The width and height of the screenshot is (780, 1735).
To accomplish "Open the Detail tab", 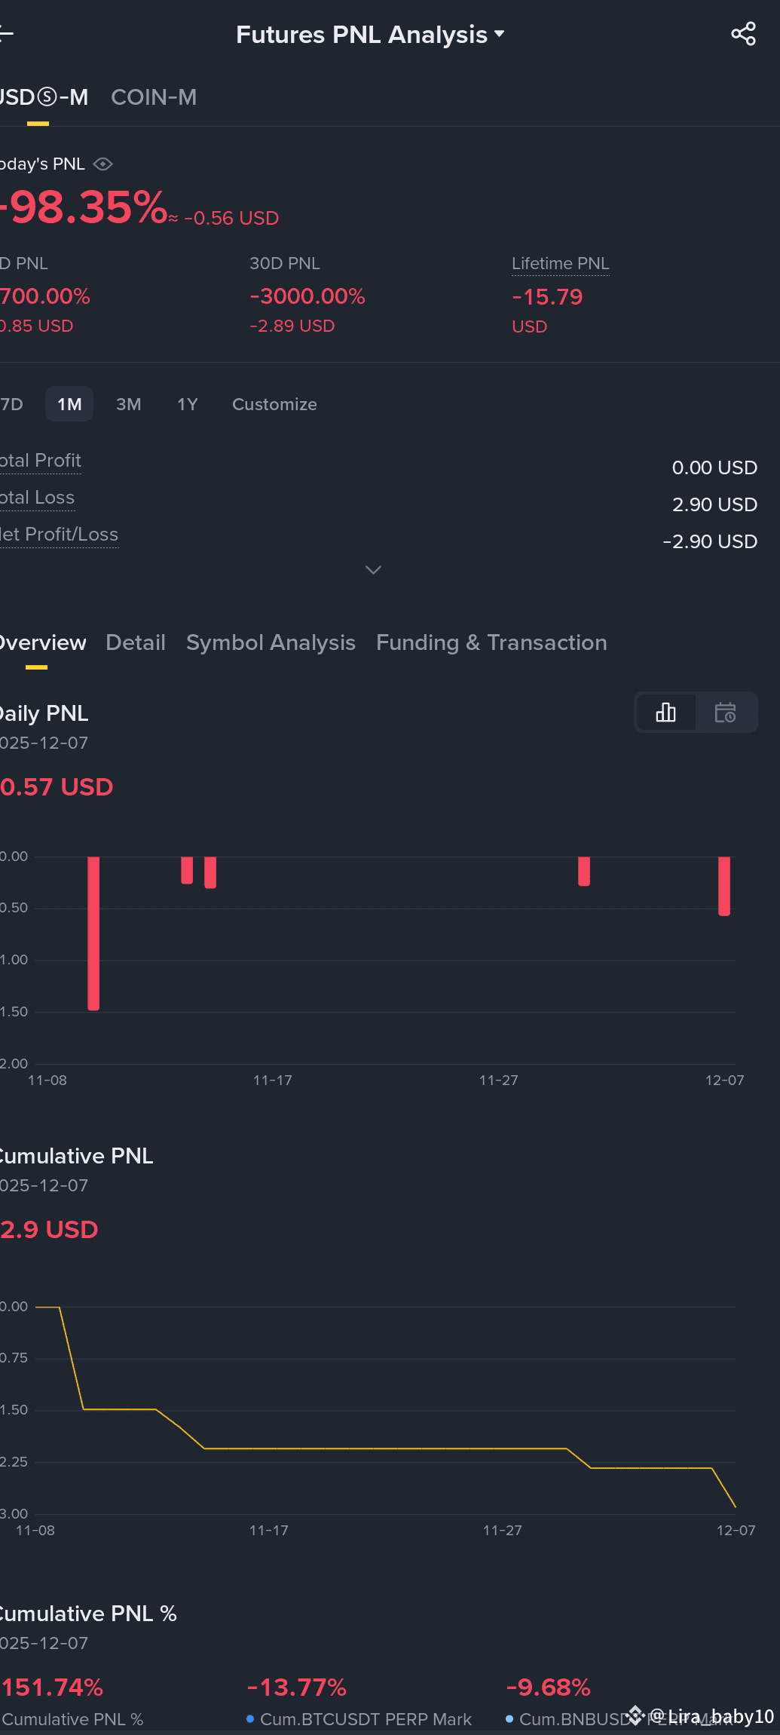I will tap(136, 642).
